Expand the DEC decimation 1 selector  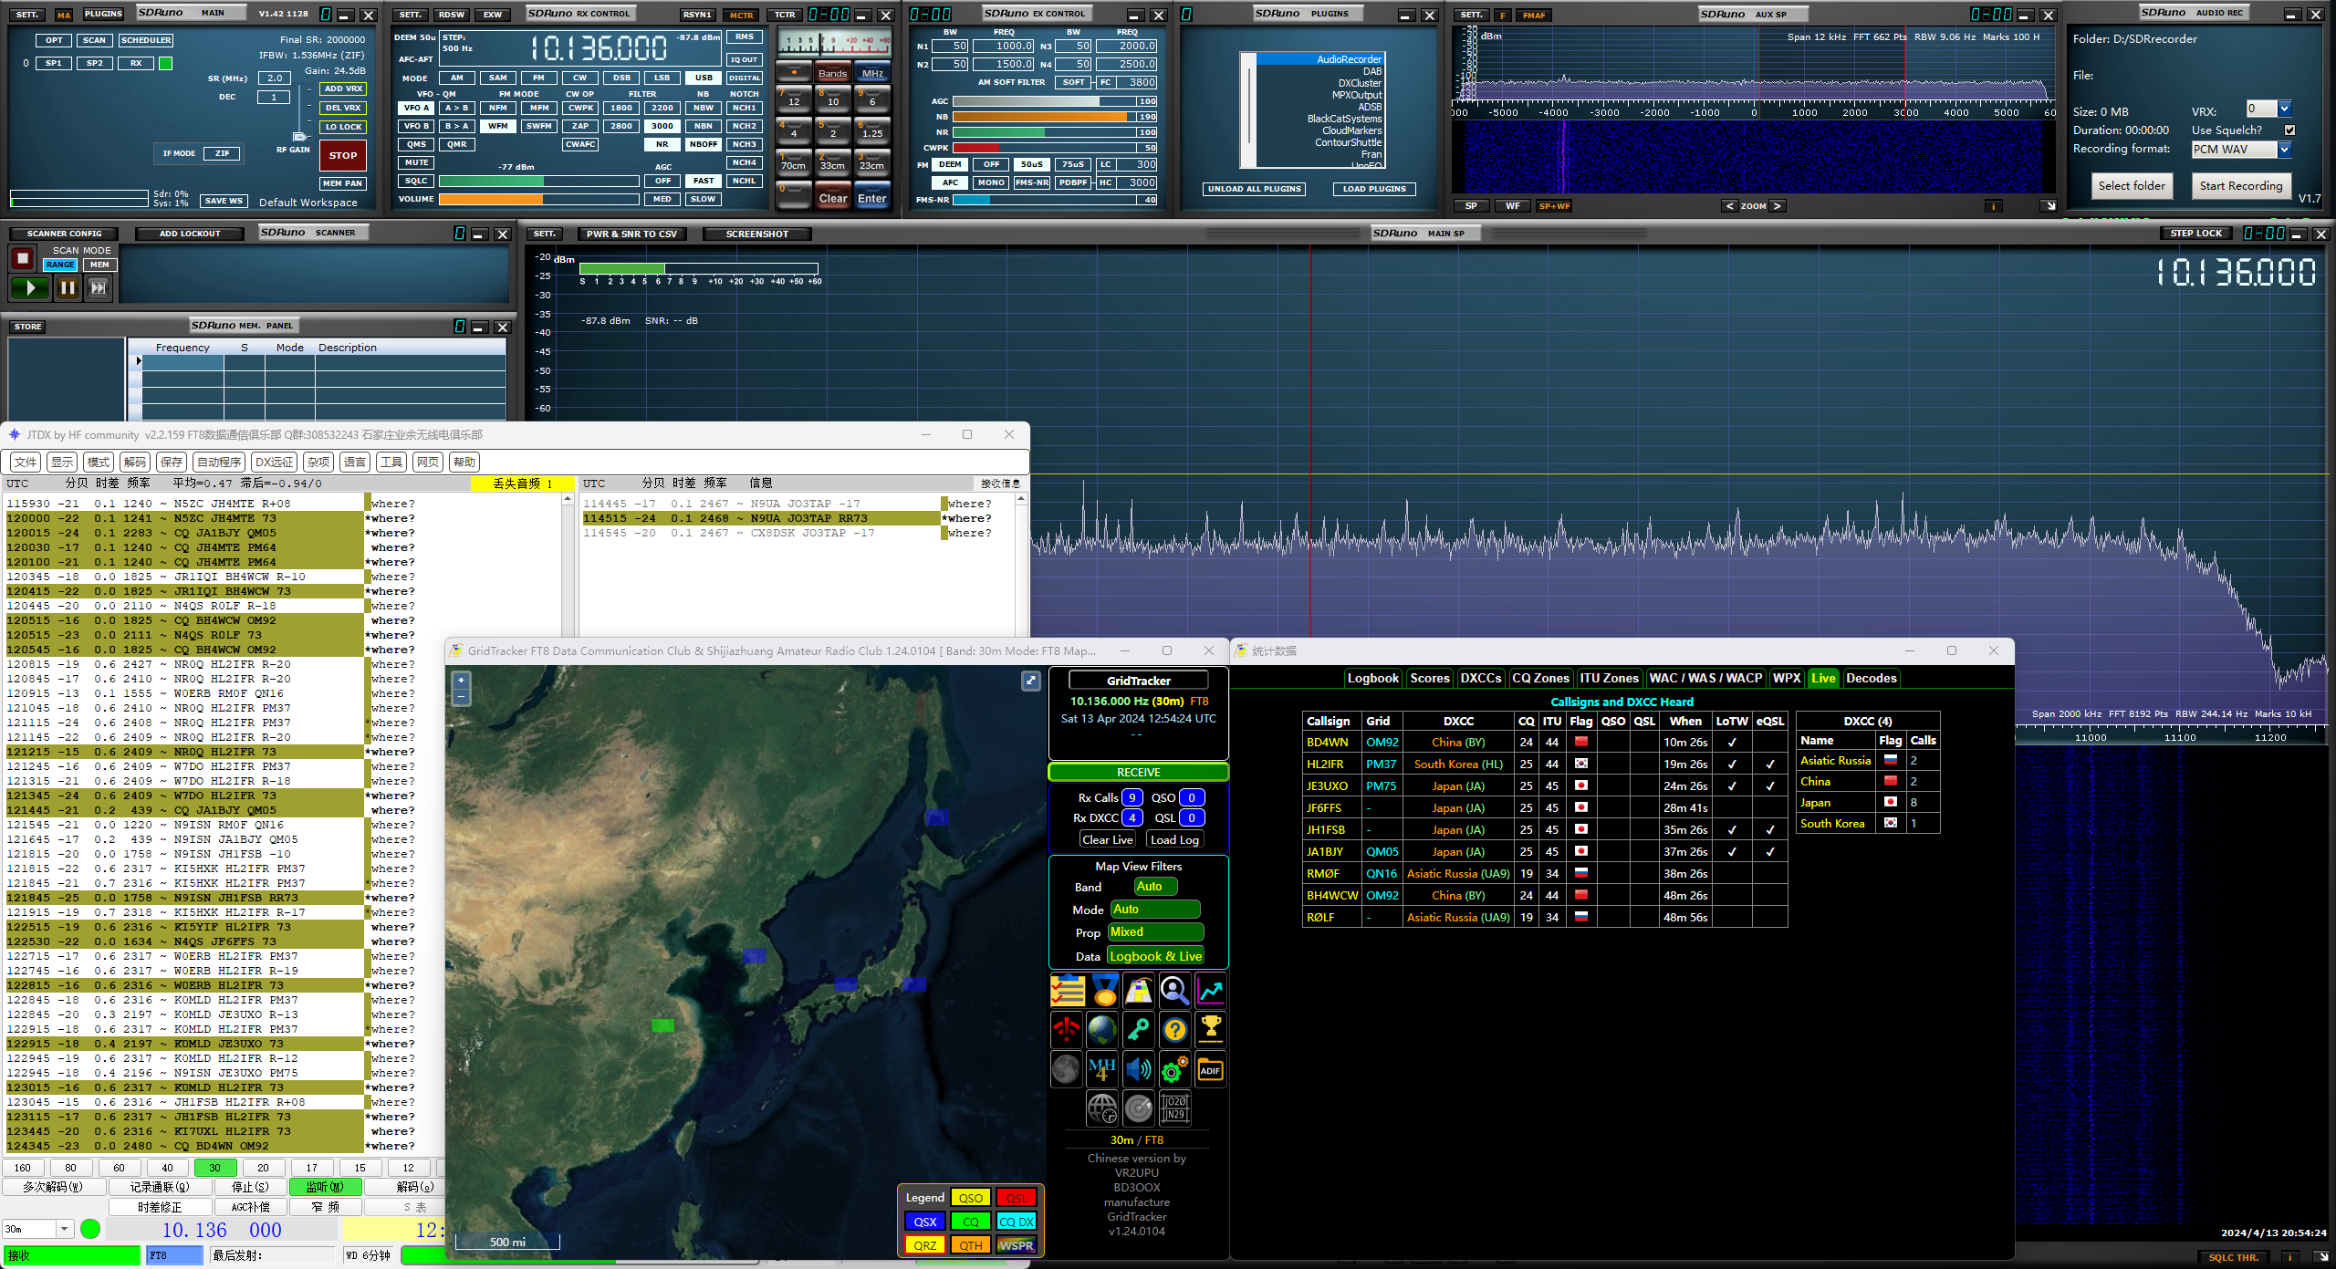coord(273,97)
